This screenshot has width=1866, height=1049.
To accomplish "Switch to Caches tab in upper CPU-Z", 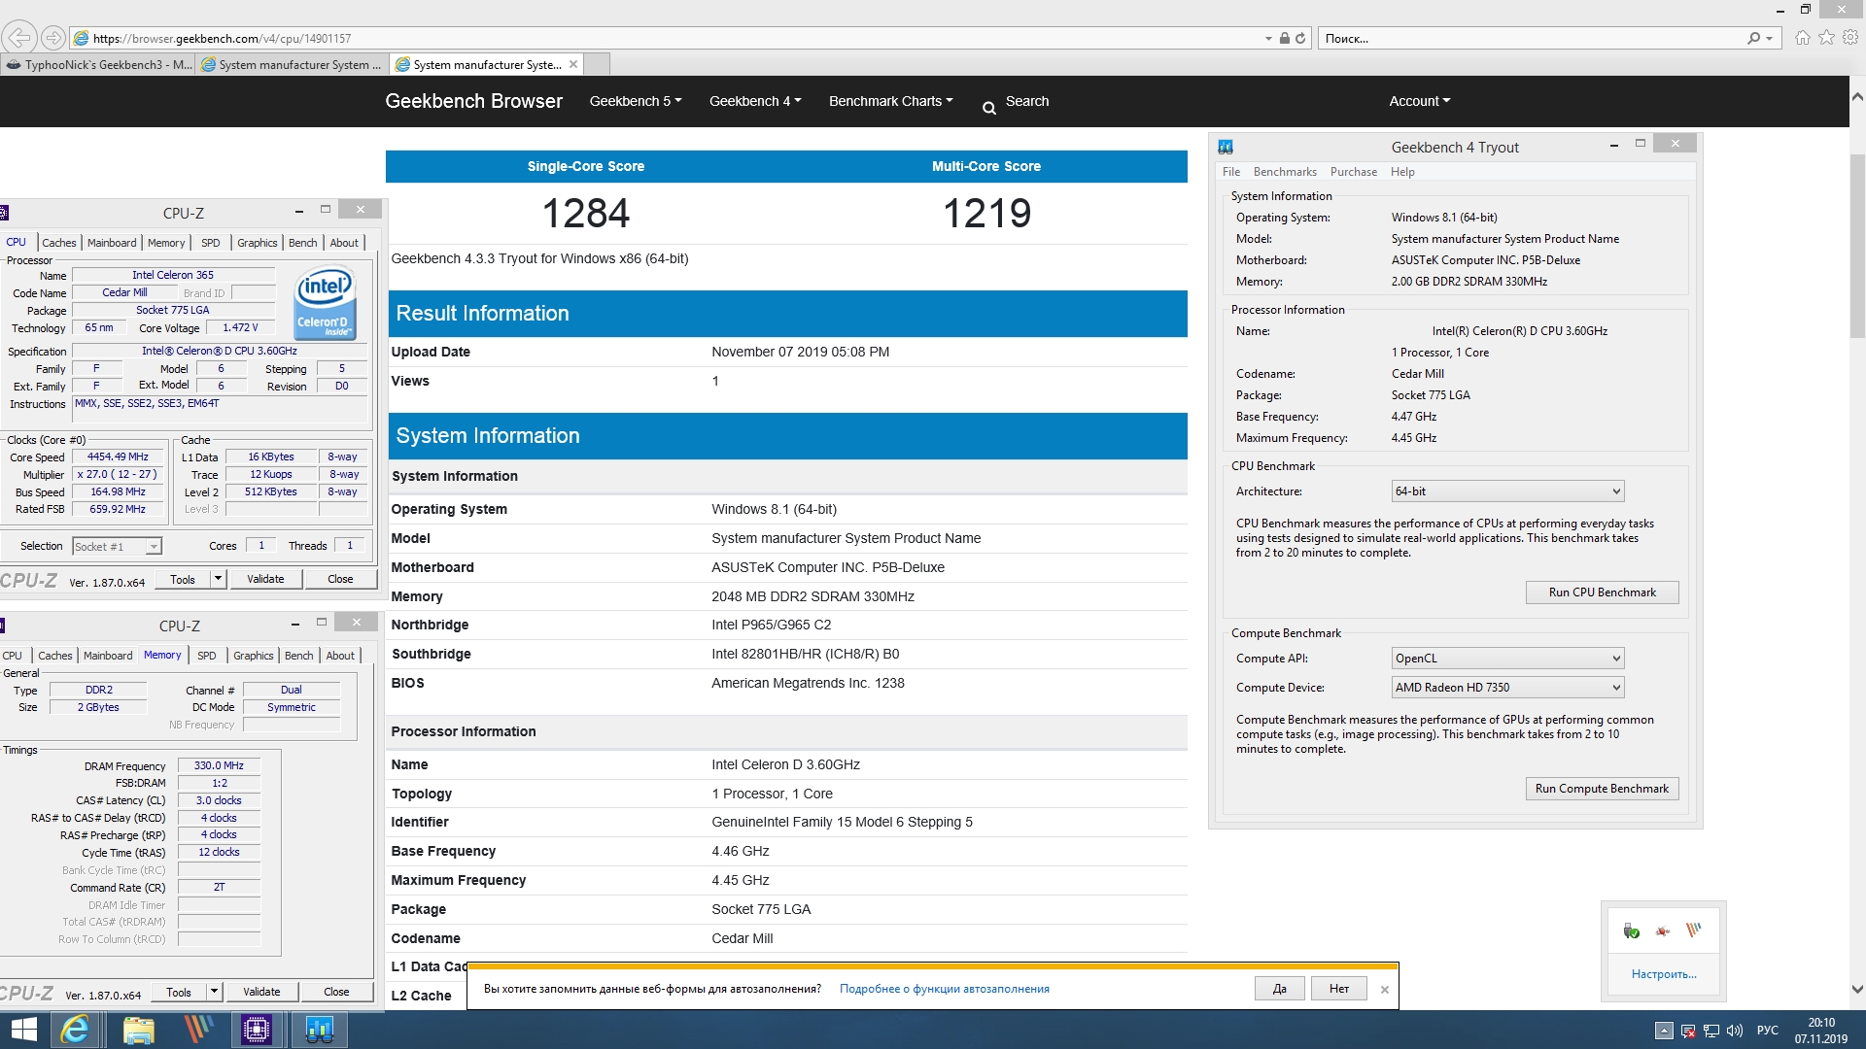I will pos(59,243).
